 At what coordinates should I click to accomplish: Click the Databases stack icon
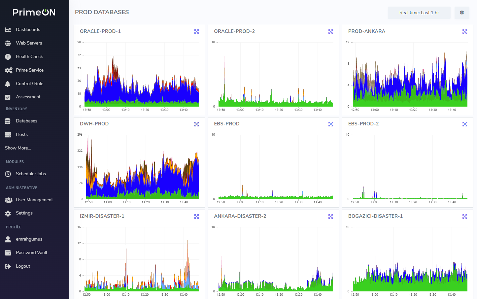coord(8,121)
